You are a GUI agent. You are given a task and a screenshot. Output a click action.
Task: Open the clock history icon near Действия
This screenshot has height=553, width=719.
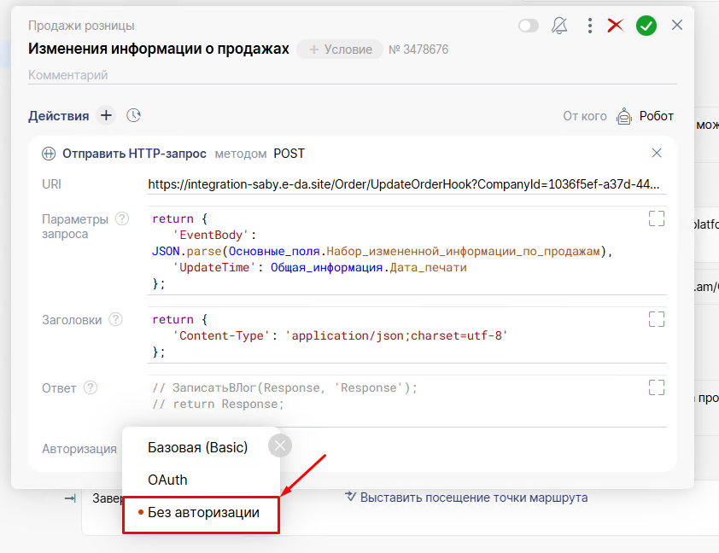[x=133, y=116]
